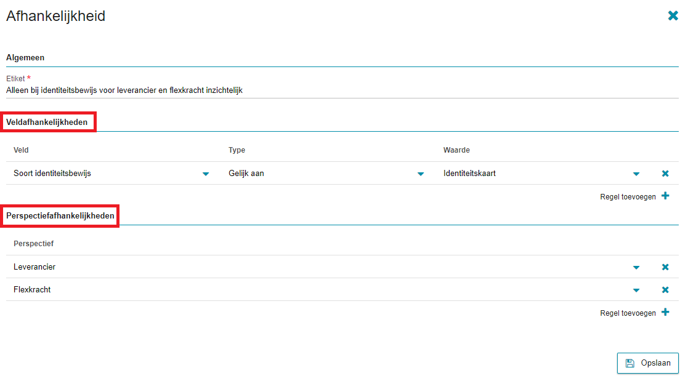
Task: Delete the Soort identiteitsbewijs rule row
Action: click(x=665, y=174)
